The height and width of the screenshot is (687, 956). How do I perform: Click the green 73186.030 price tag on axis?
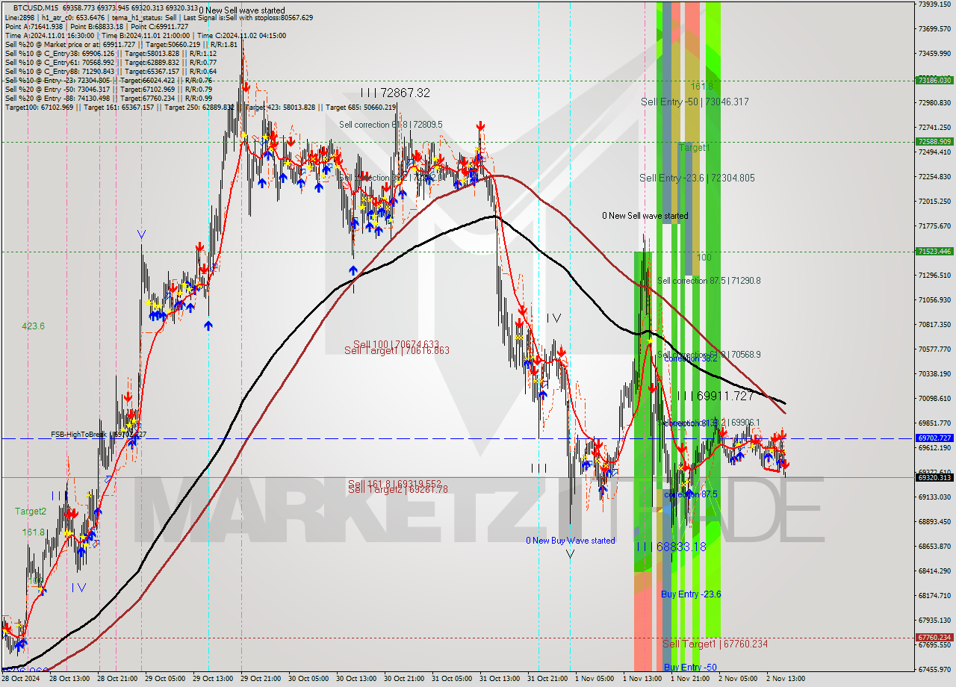point(934,80)
